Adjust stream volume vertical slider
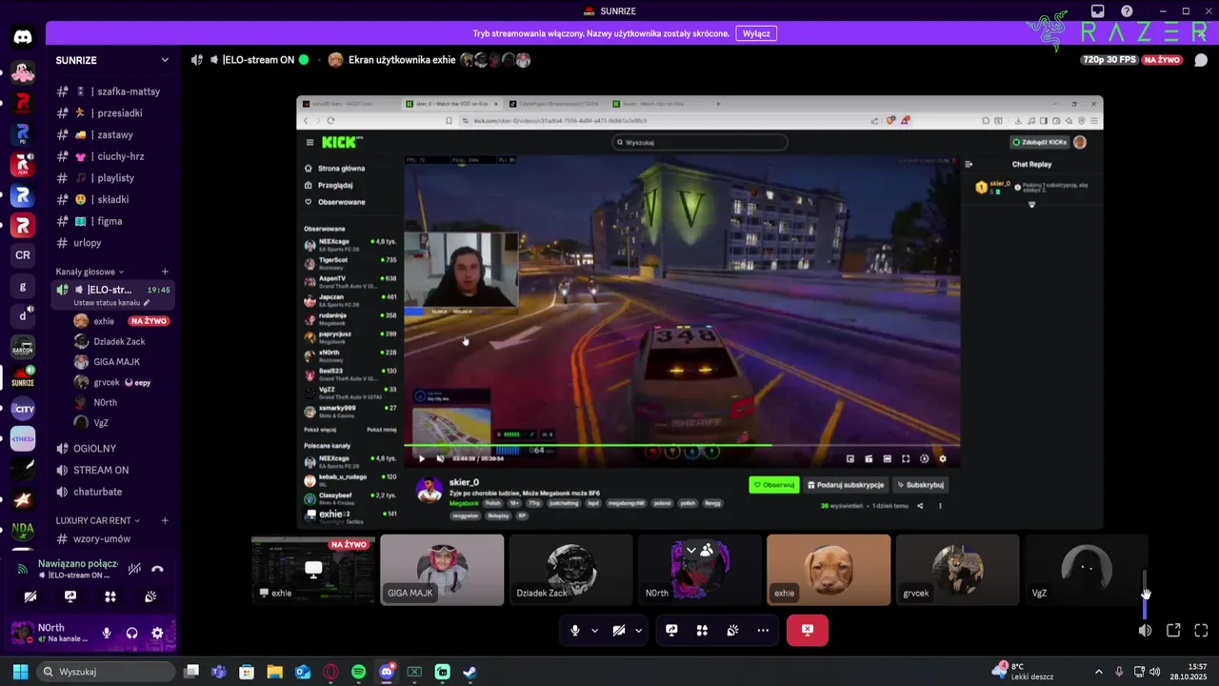This screenshot has height=686, width=1219. 1146,594
